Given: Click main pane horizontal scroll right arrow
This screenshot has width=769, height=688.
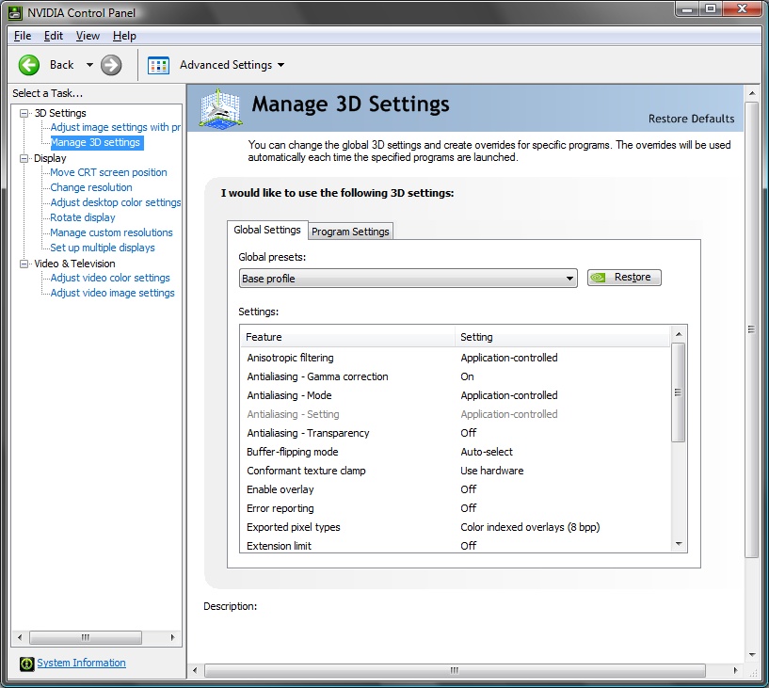Looking at the screenshot, I should 735,670.
